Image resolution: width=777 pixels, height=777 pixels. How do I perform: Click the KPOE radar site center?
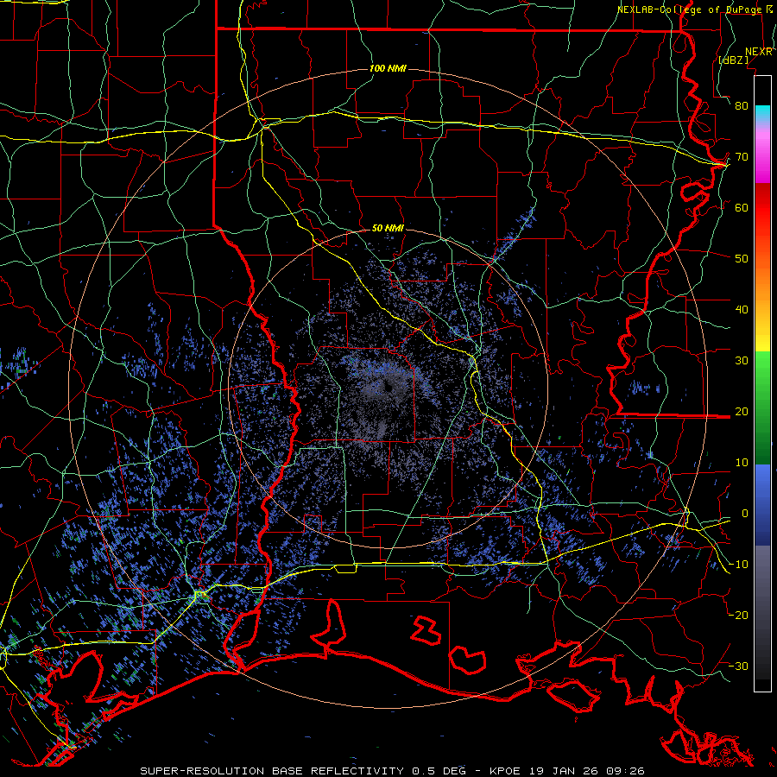(388, 386)
